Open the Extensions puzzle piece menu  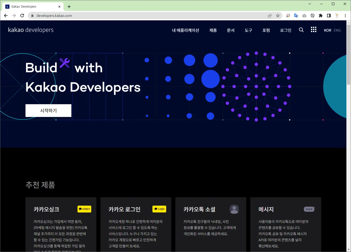click(x=321, y=16)
